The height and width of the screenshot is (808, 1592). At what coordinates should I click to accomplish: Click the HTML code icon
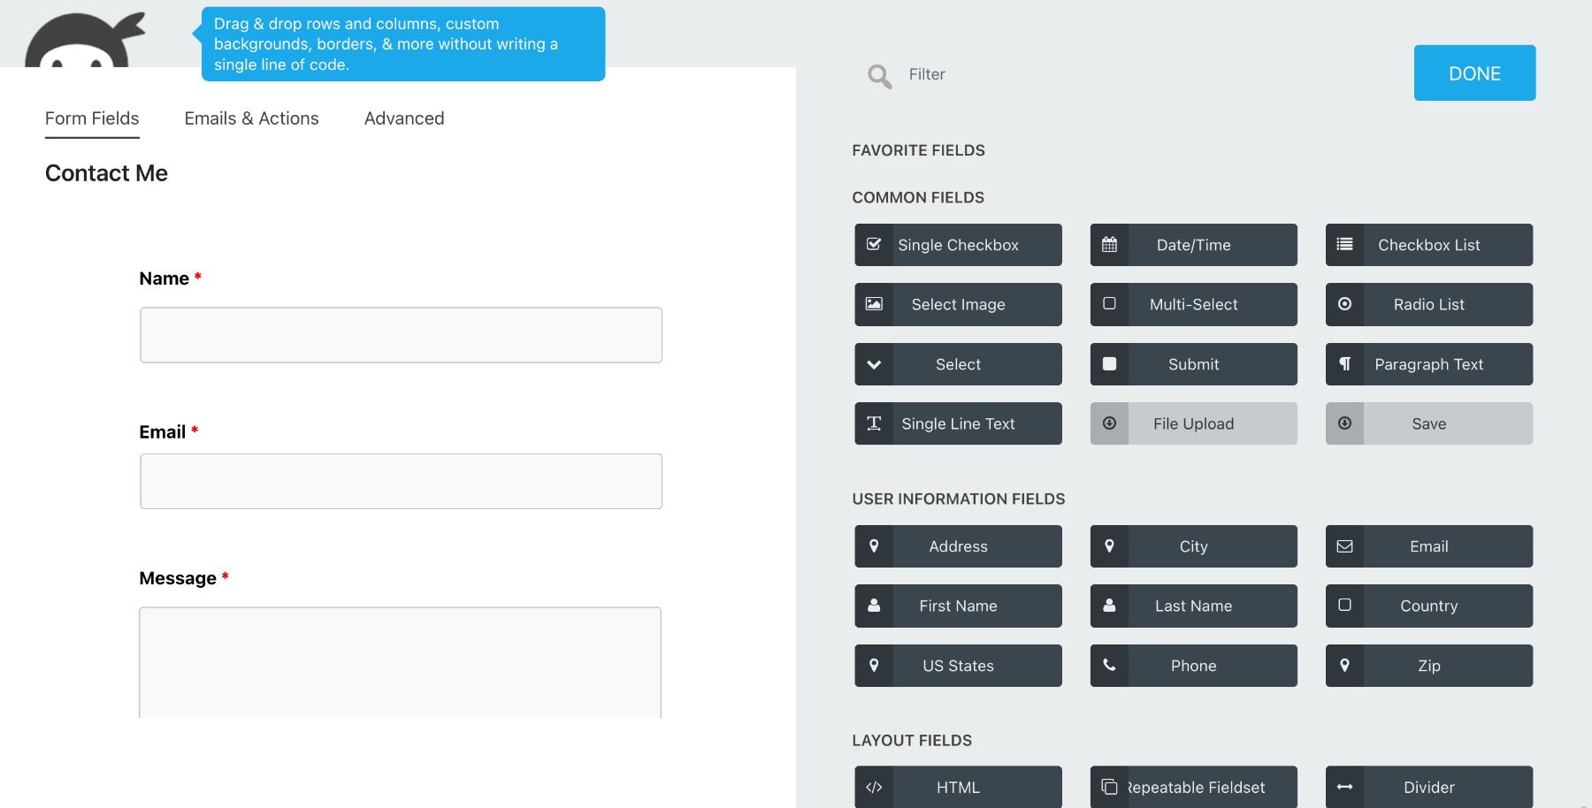[x=874, y=786]
